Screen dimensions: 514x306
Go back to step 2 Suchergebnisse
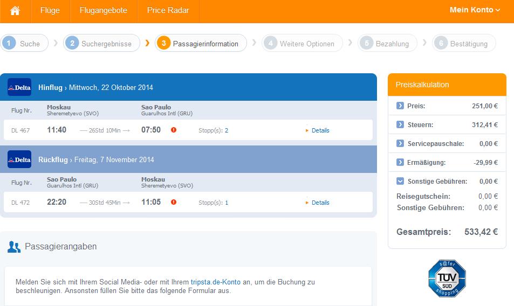[x=101, y=43]
